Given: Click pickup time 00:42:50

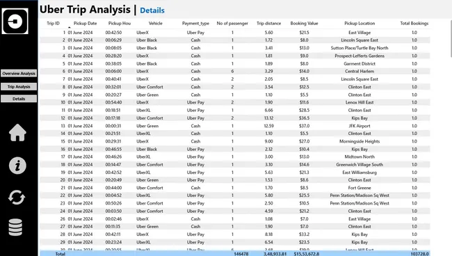Looking at the screenshot, I should tap(113, 33).
